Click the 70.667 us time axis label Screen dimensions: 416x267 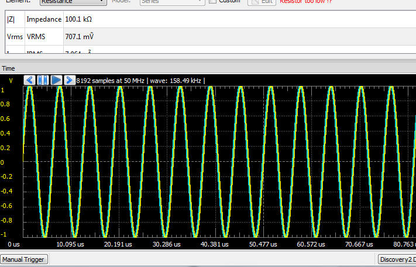tap(359, 244)
